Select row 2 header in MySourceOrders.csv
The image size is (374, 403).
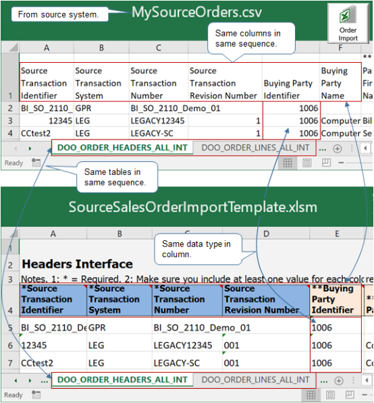tap(10, 108)
